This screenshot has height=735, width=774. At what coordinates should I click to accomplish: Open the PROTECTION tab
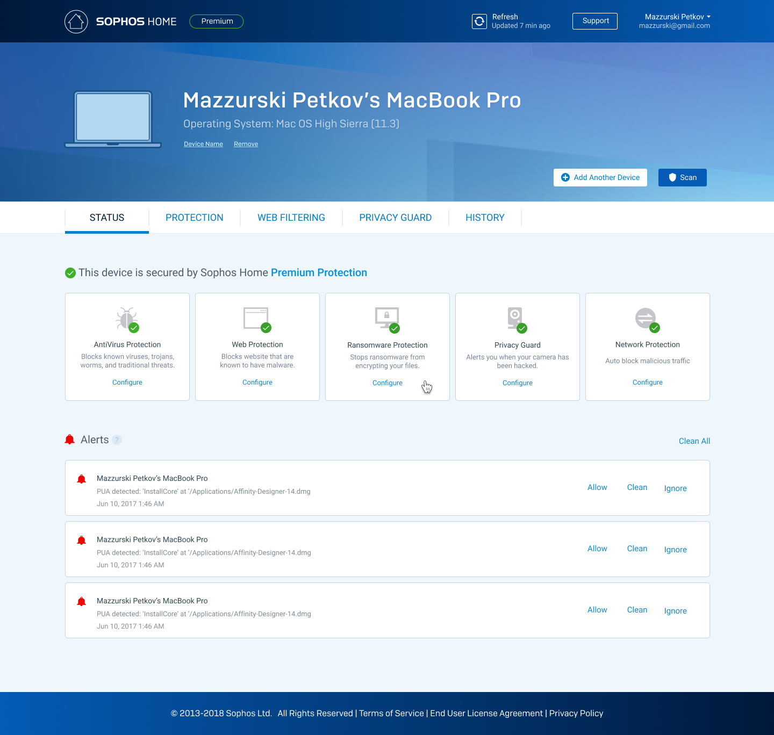[195, 218]
